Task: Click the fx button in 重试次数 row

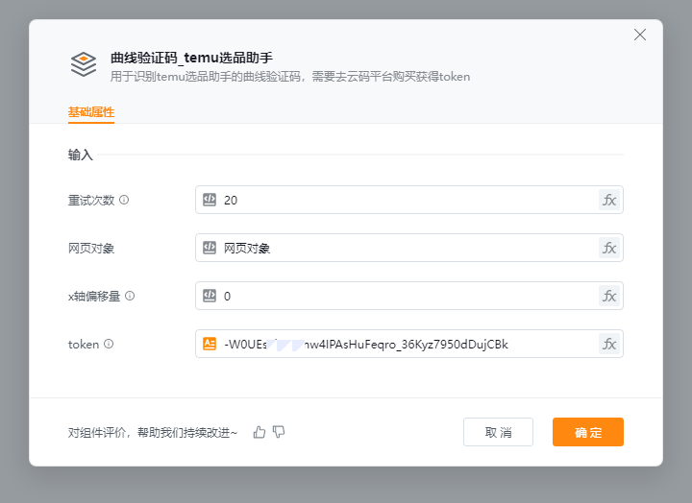Action: (x=609, y=200)
